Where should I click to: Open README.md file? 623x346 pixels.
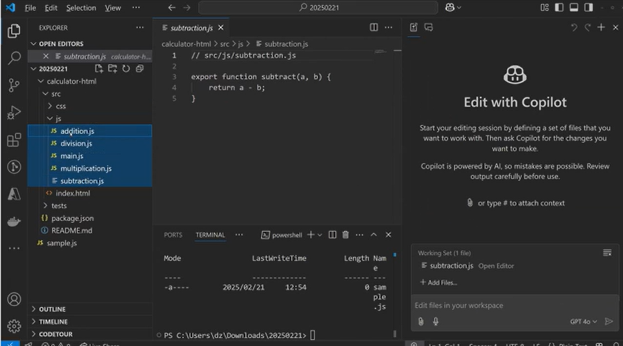[x=72, y=231]
